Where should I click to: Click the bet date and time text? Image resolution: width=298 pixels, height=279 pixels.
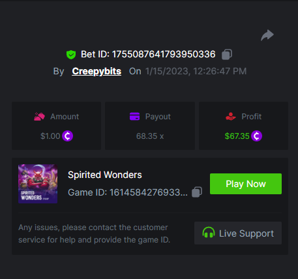[x=196, y=71]
